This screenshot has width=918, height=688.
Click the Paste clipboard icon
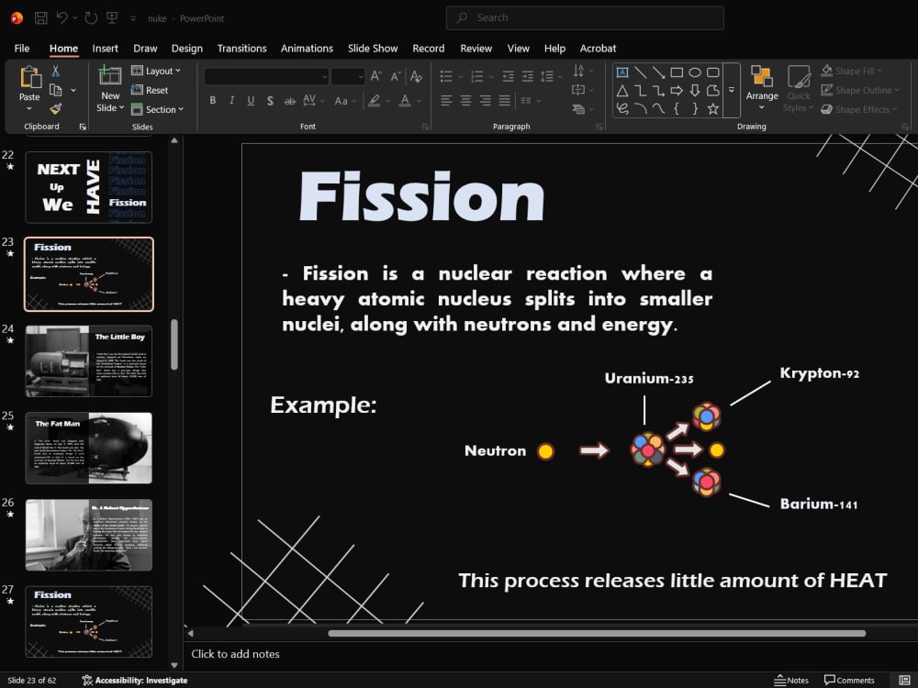tap(29, 77)
